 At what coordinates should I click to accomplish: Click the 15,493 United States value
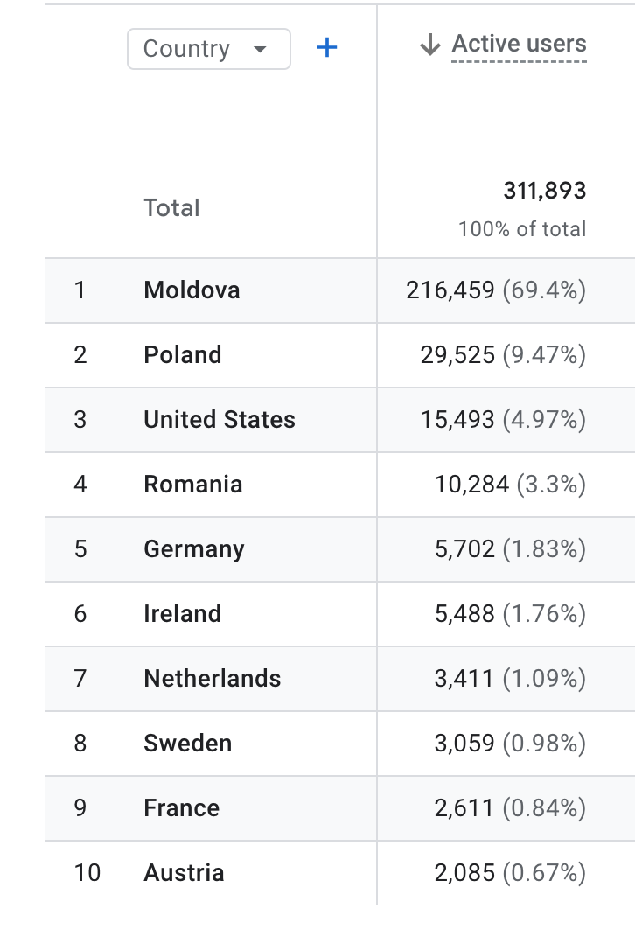coord(457,420)
